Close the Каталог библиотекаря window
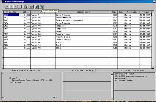Image resolution: width=156 pixels, height=102 pixels. (154, 1)
